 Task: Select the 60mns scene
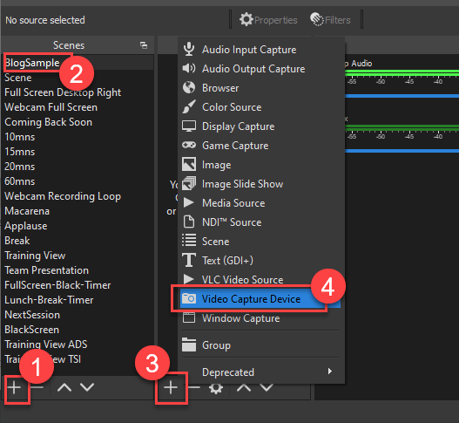pyautogui.click(x=78, y=181)
